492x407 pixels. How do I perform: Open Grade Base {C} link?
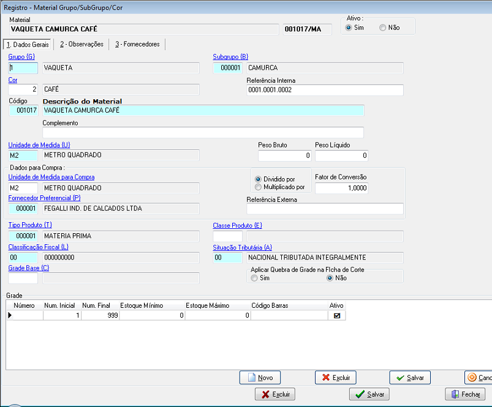click(29, 268)
